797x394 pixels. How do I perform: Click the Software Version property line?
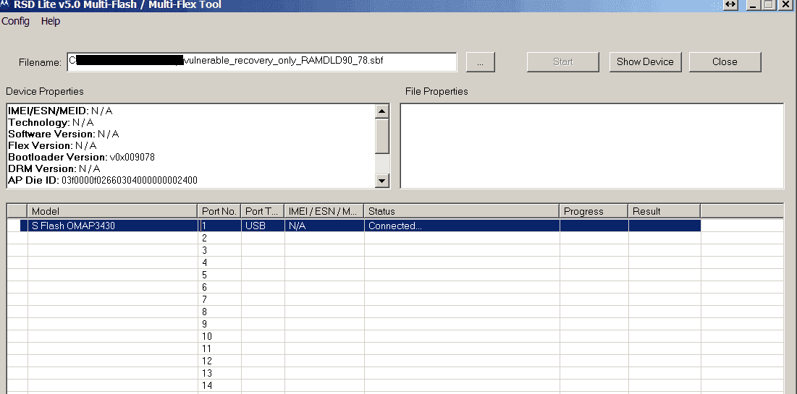(x=64, y=134)
